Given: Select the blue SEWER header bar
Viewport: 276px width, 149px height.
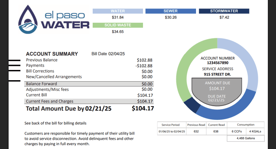Looking at the screenshot, I should 170,11.
